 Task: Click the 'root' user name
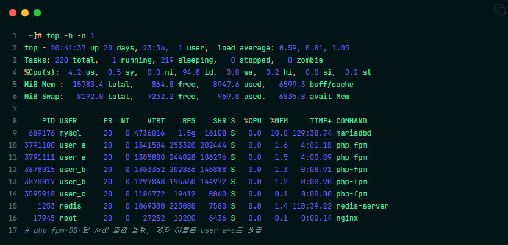tap(68, 218)
